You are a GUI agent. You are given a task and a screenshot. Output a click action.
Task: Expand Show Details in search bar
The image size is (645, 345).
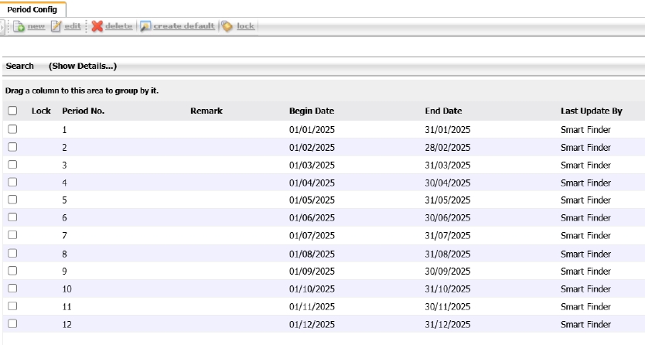click(x=82, y=67)
